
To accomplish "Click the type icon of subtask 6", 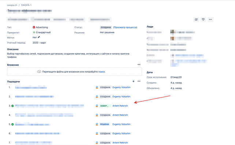I will [x=97, y=133].
